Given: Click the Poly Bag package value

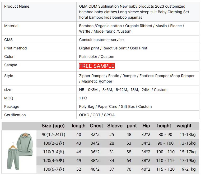Looking at the screenshot, I should 115,106.
